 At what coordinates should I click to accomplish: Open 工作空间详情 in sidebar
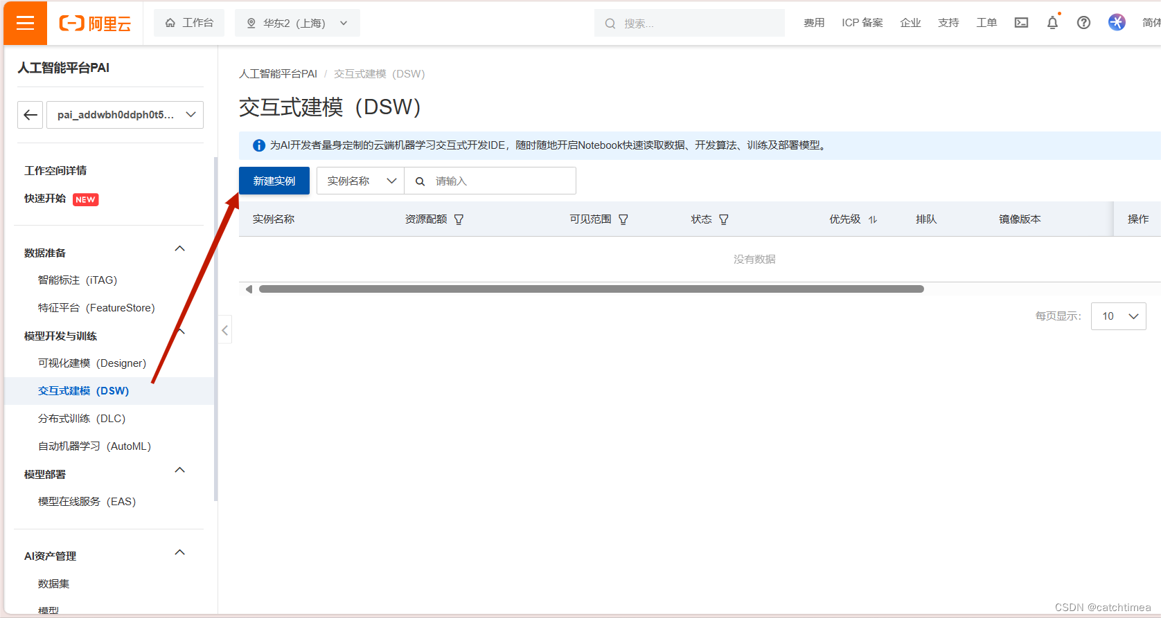point(55,170)
